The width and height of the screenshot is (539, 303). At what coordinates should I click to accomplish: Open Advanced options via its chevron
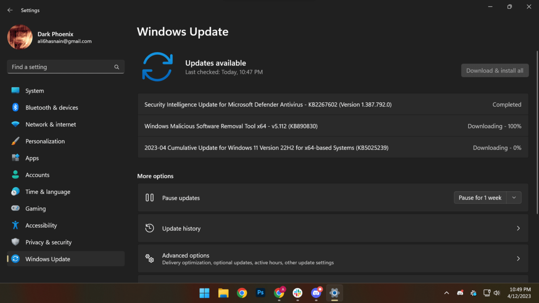(518, 259)
